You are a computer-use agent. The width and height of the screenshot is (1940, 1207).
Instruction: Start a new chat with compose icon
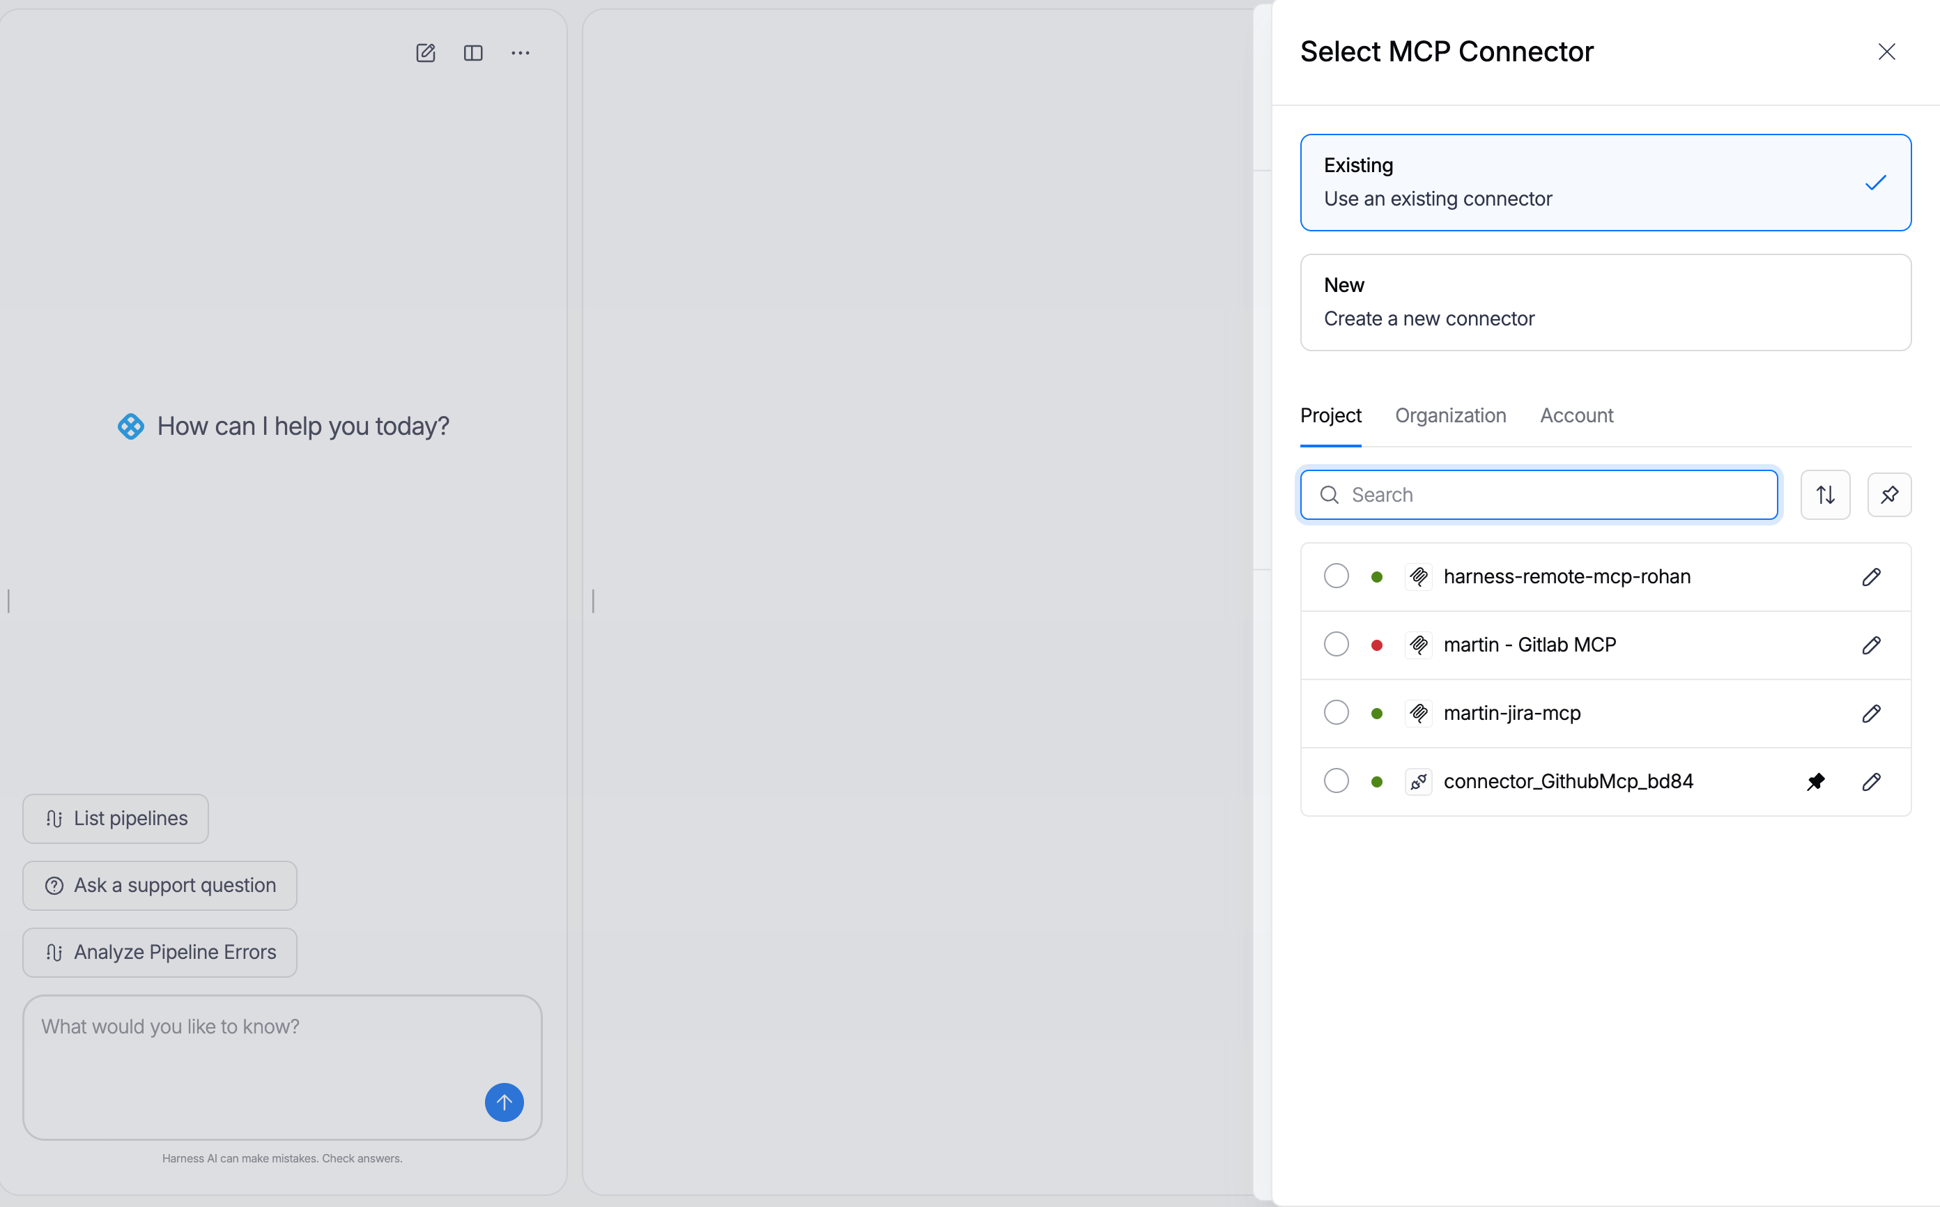coord(425,53)
